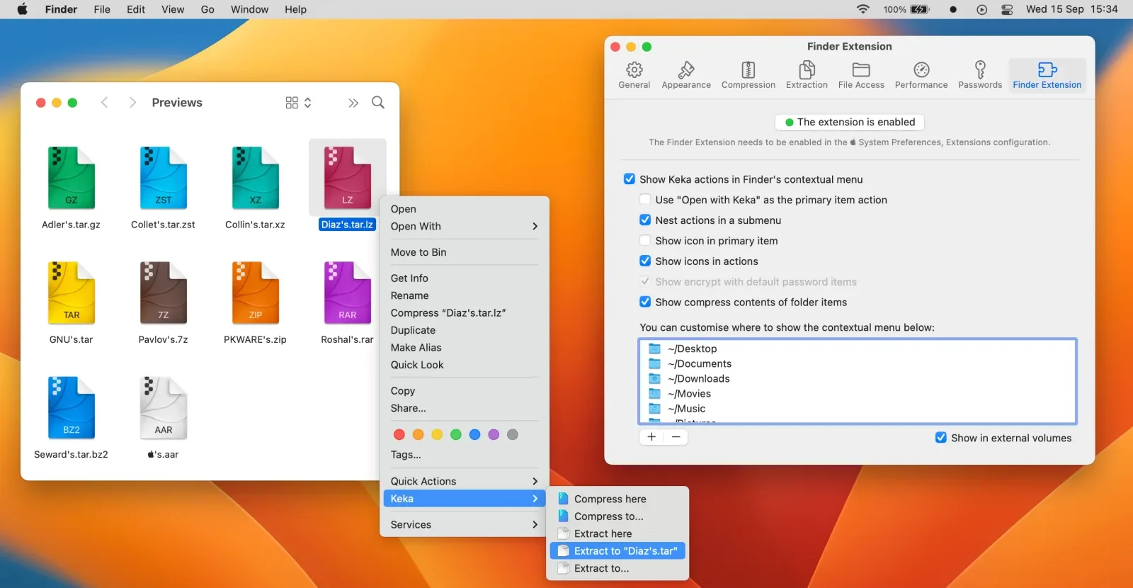Select Seward's.tar.bz2 archive icon

click(x=72, y=407)
